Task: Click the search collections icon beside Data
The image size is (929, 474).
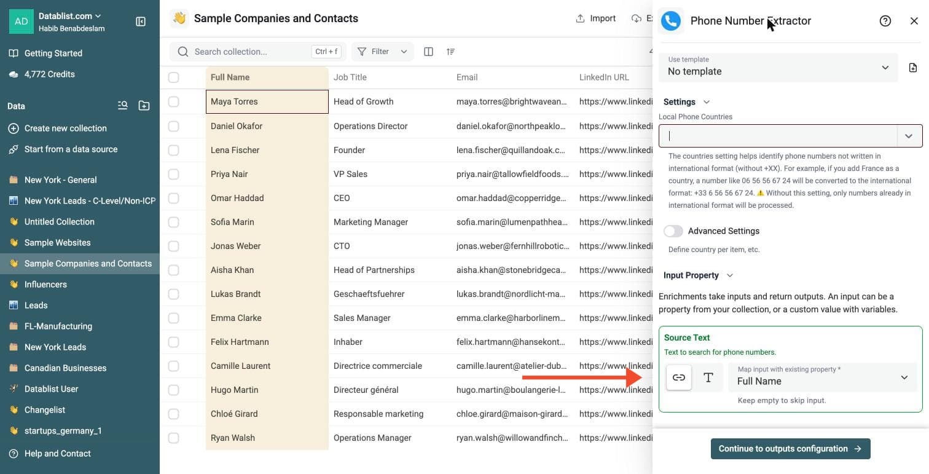Action: point(123,106)
